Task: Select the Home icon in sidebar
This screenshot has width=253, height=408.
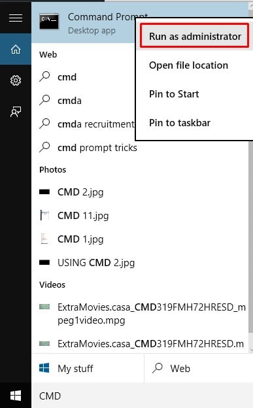Action: tap(16, 49)
